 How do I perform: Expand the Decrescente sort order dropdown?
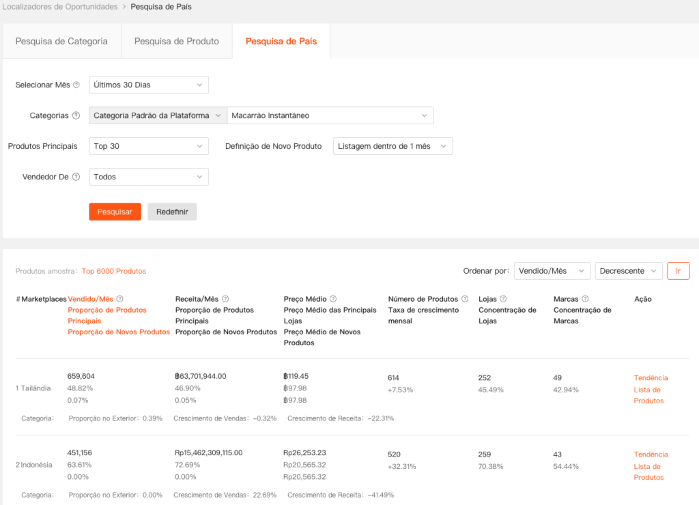(x=628, y=271)
